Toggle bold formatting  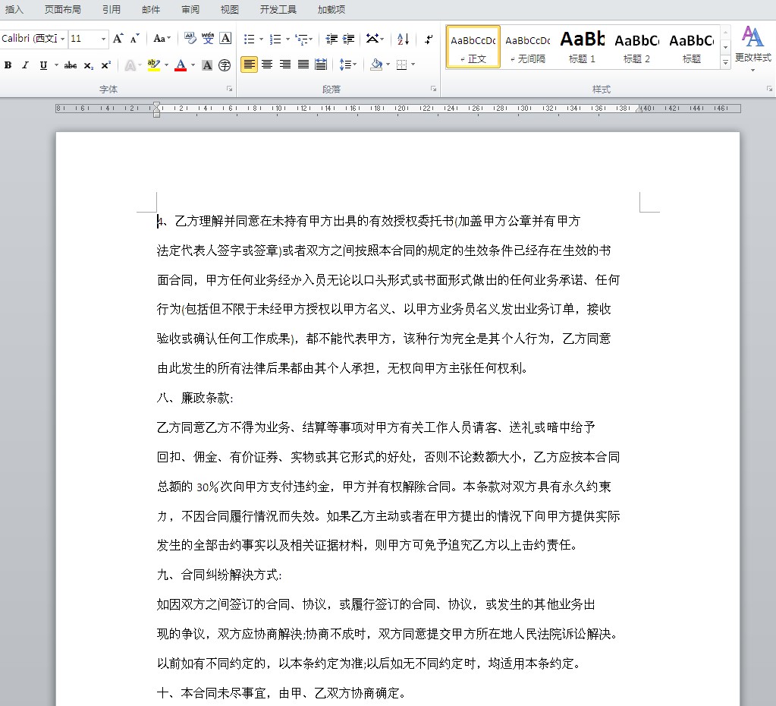[x=7, y=65]
